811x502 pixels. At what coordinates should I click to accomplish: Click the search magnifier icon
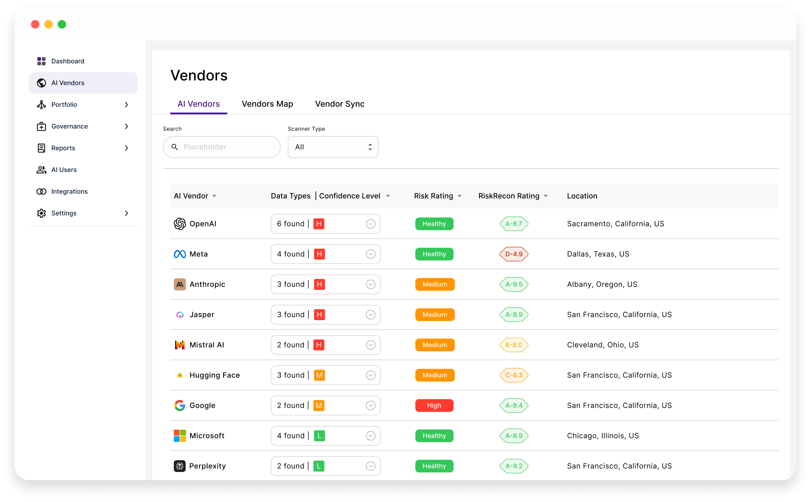pos(175,147)
